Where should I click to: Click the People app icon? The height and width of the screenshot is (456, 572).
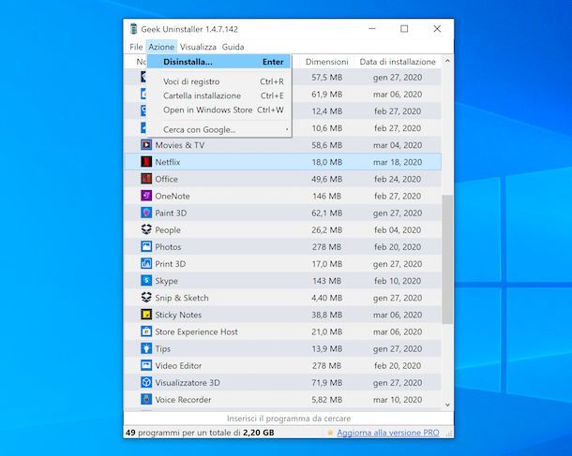146,229
